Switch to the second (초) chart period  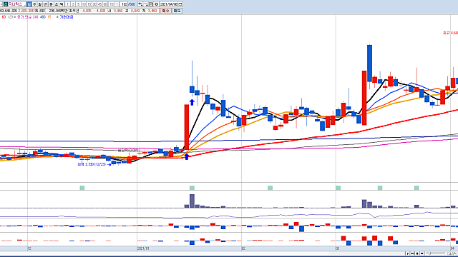coord(57,4)
